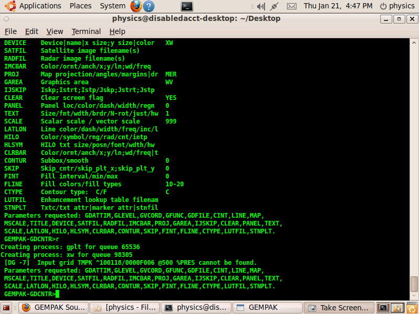Open the View menu in terminal
This screenshot has width=419, height=314.
[54, 31]
